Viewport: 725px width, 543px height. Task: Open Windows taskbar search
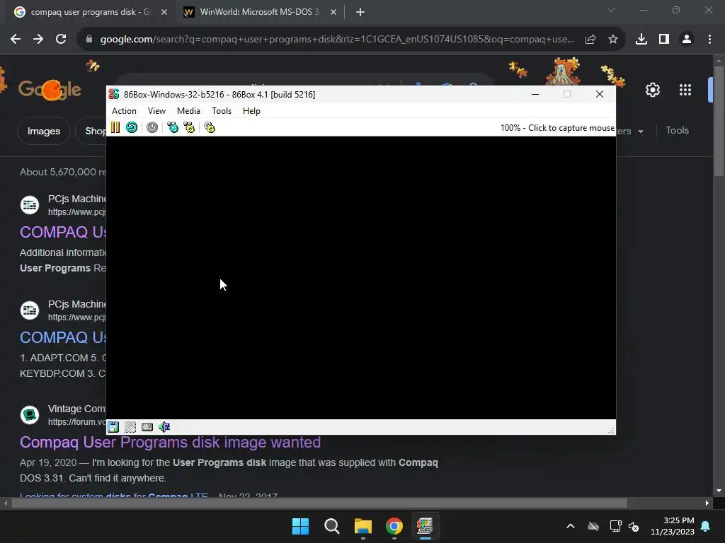tap(331, 526)
